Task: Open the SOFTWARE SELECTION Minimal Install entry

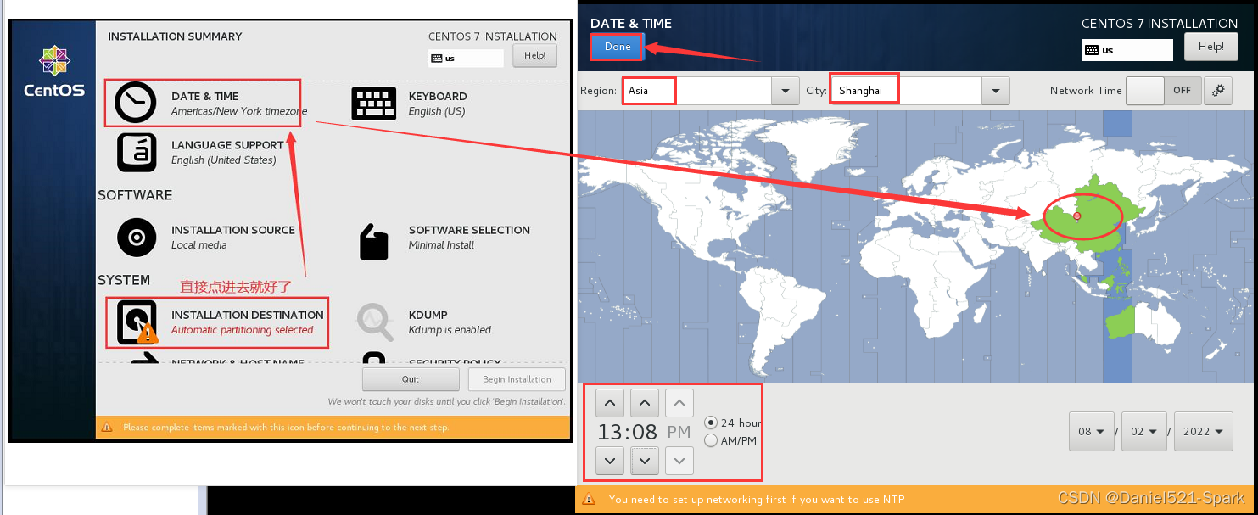Action: [444, 241]
